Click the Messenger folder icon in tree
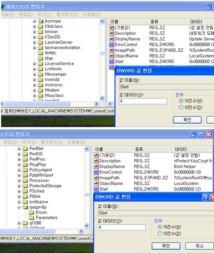This screenshot has width=214, height=253. (x=40, y=74)
